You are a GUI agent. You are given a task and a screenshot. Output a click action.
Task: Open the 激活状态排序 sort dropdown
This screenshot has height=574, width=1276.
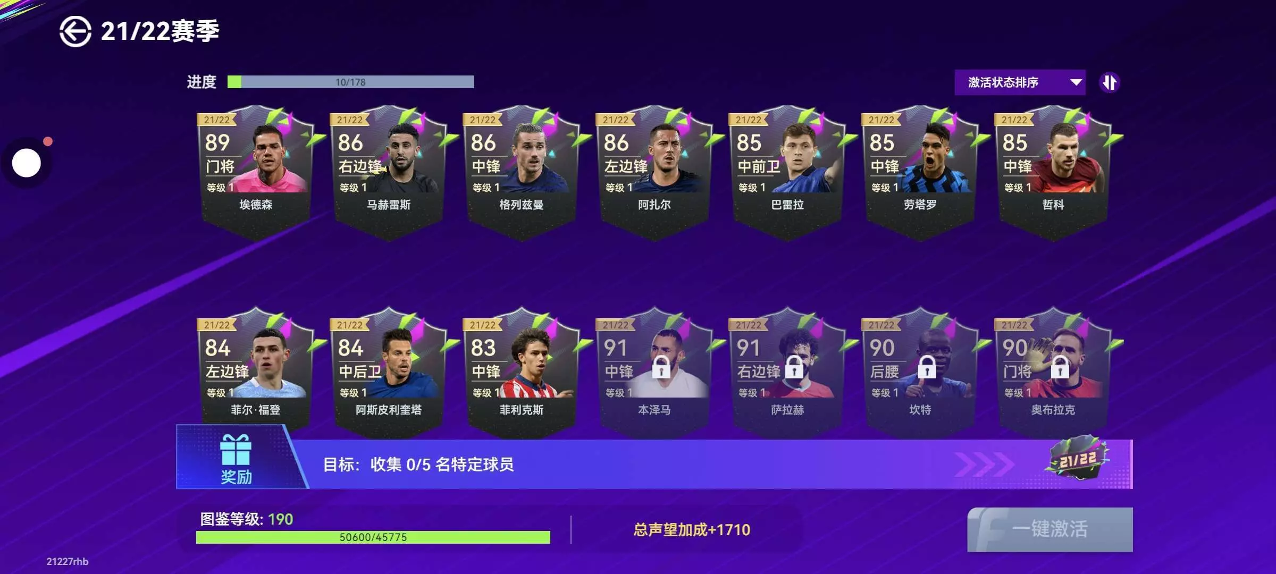click(x=1020, y=82)
